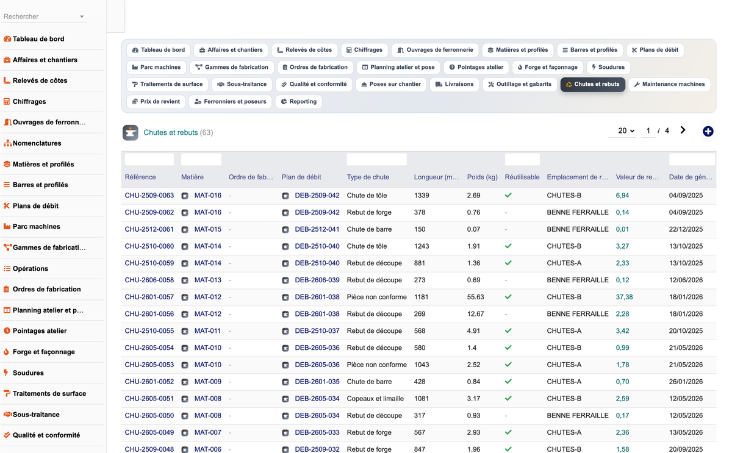
Task: Open the Maintenance machines tab
Action: pyautogui.click(x=669, y=84)
